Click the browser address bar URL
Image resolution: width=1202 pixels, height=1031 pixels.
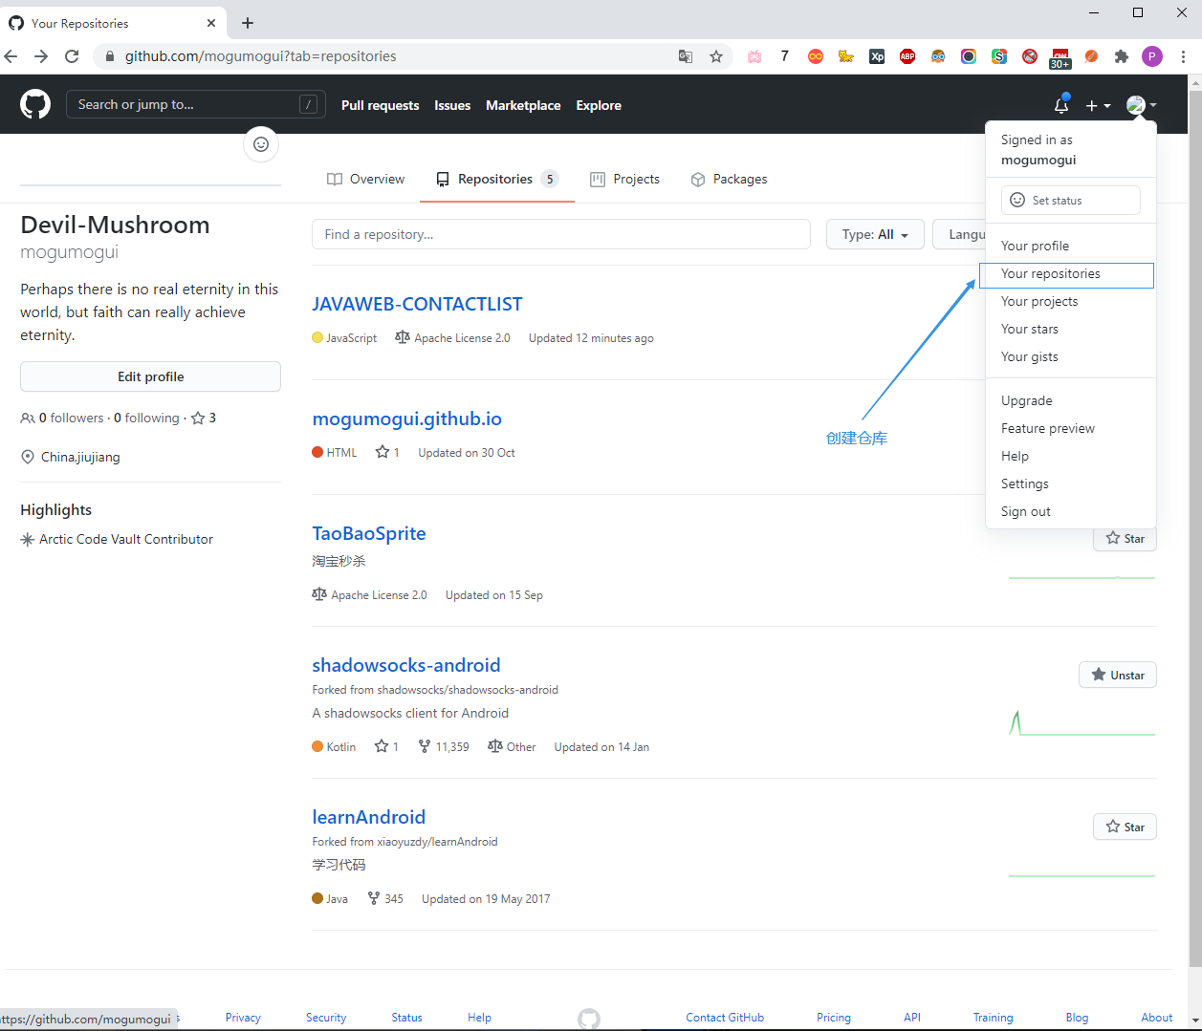(x=260, y=56)
